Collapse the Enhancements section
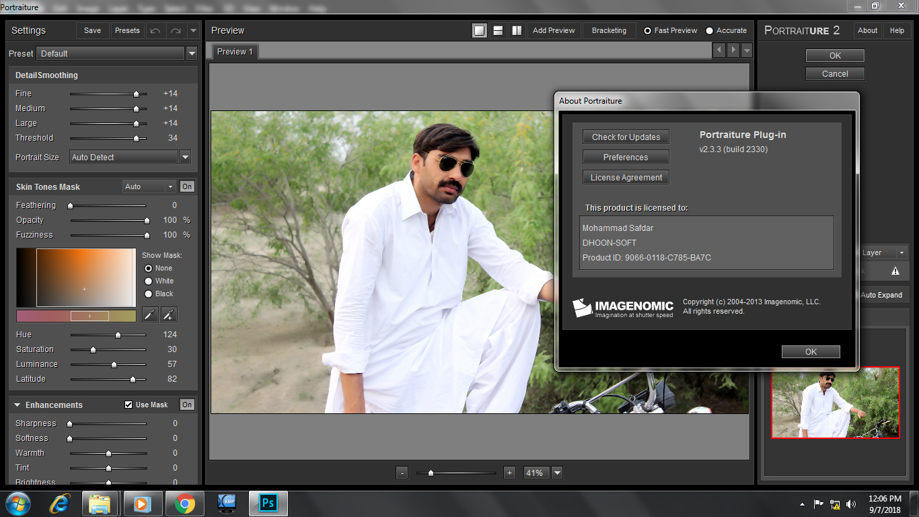This screenshot has height=517, width=919. click(17, 405)
